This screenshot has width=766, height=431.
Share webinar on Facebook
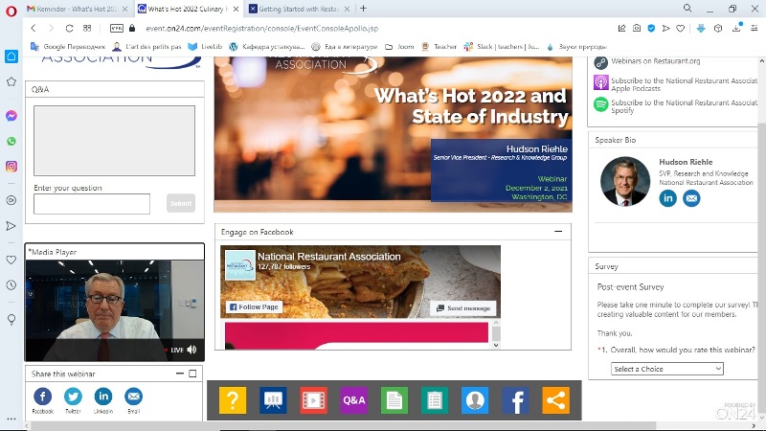(x=42, y=397)
